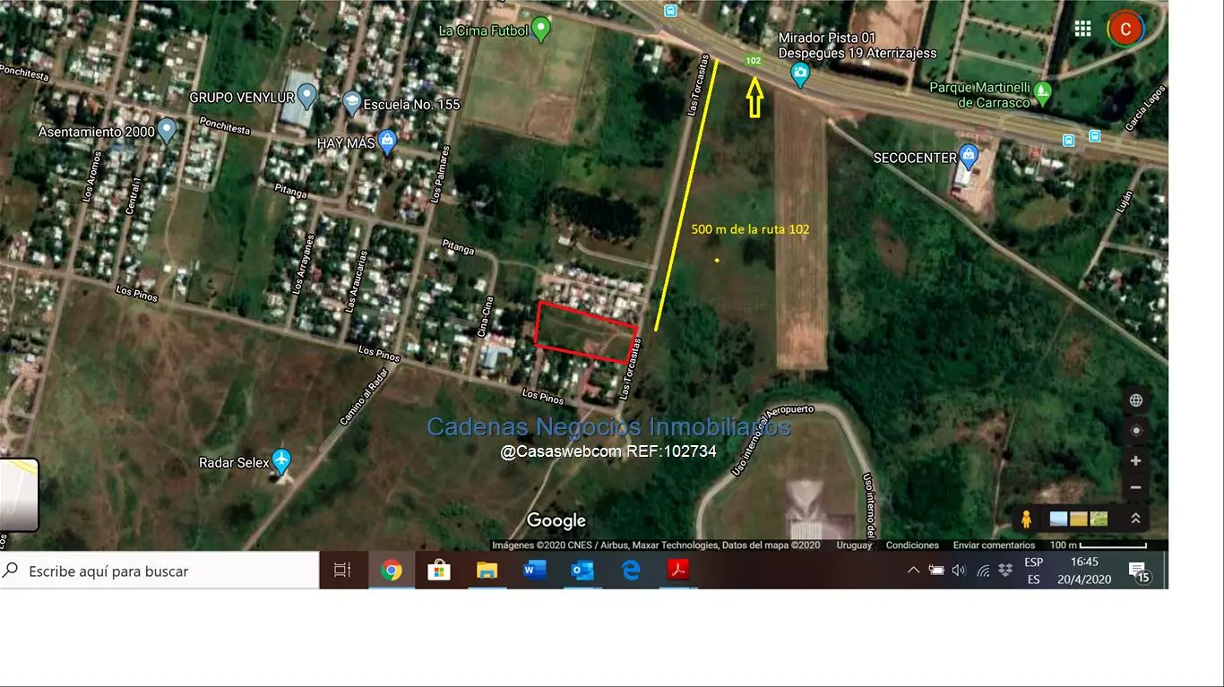The width and height of the screenshot is (1224, 687).
Task: Open the Uruguay link in footer
Action: 854,545
